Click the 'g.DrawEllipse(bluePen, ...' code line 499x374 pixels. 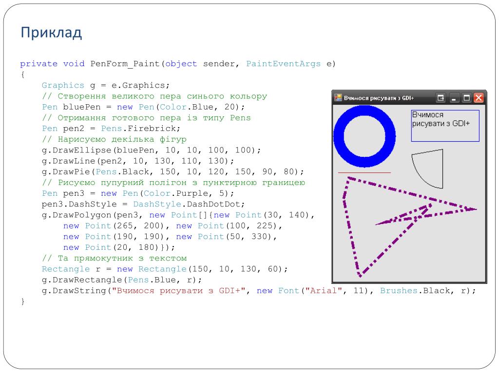151,150
